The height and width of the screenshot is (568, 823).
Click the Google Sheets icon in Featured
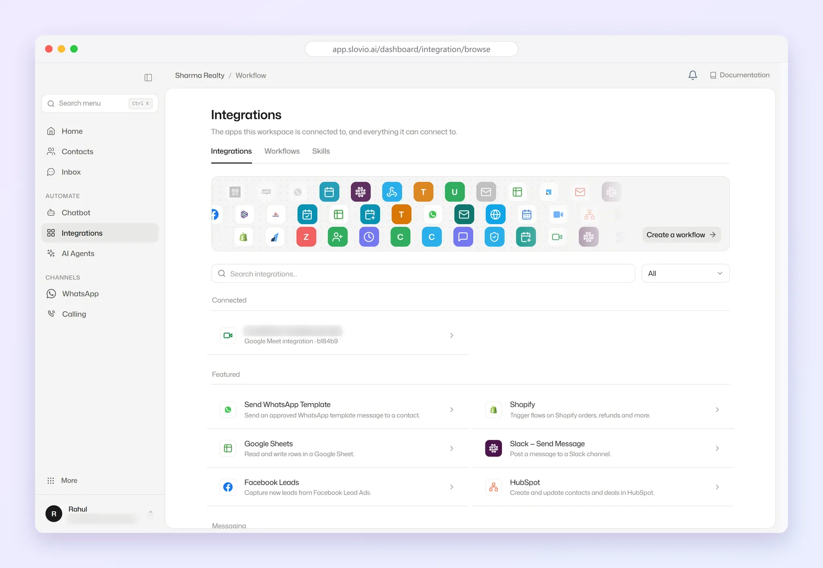[228, 448]
